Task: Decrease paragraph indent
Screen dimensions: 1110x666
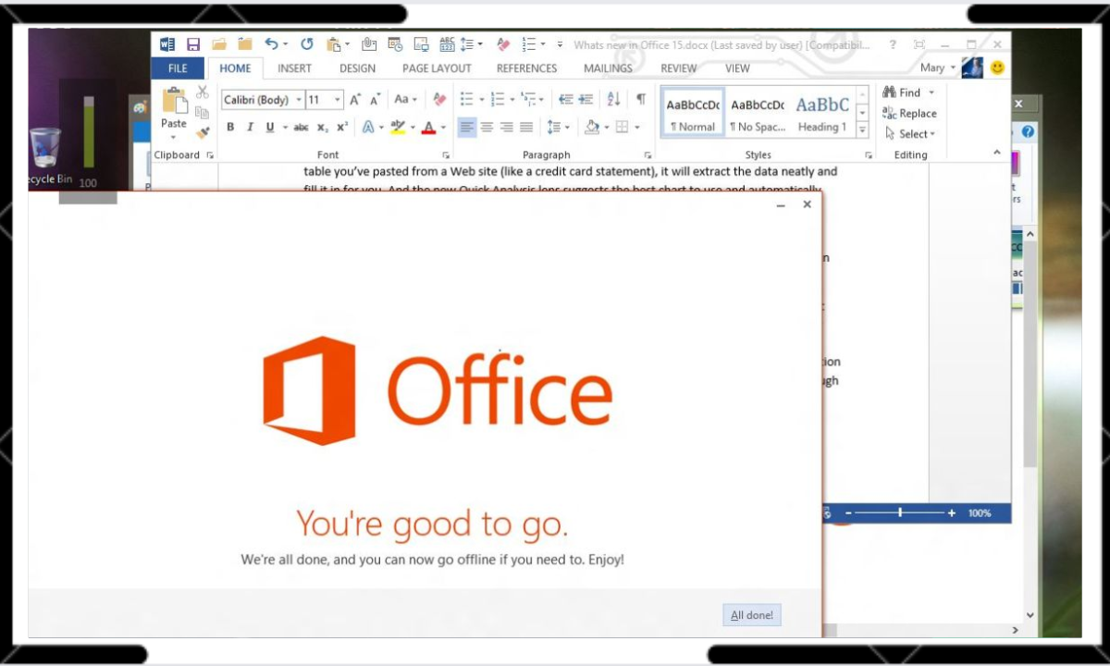Action: tap(566, 99)
